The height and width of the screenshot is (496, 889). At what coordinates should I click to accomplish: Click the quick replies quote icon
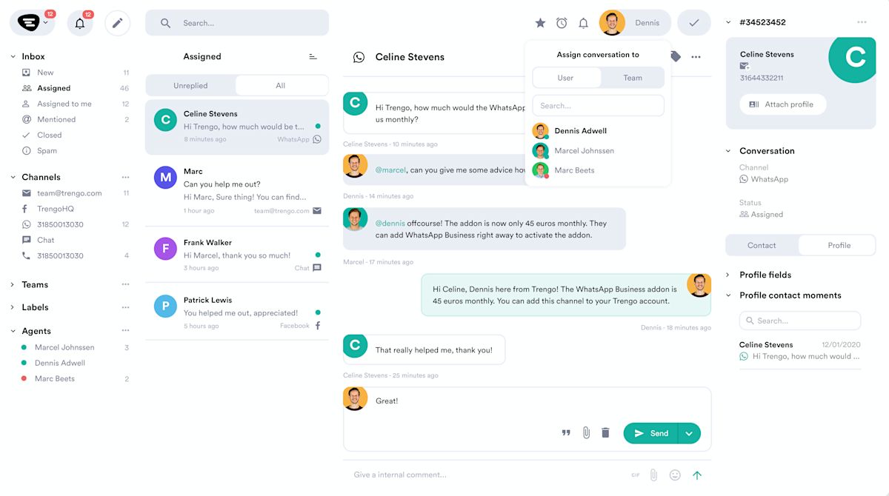click(566, 433)
